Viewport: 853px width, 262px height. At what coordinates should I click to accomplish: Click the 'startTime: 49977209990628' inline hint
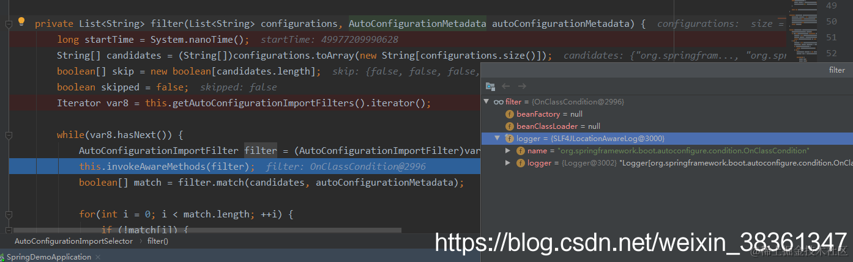tap(329, 40)
